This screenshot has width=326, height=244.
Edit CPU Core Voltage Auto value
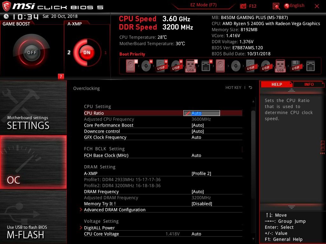(x=196, y=234)
